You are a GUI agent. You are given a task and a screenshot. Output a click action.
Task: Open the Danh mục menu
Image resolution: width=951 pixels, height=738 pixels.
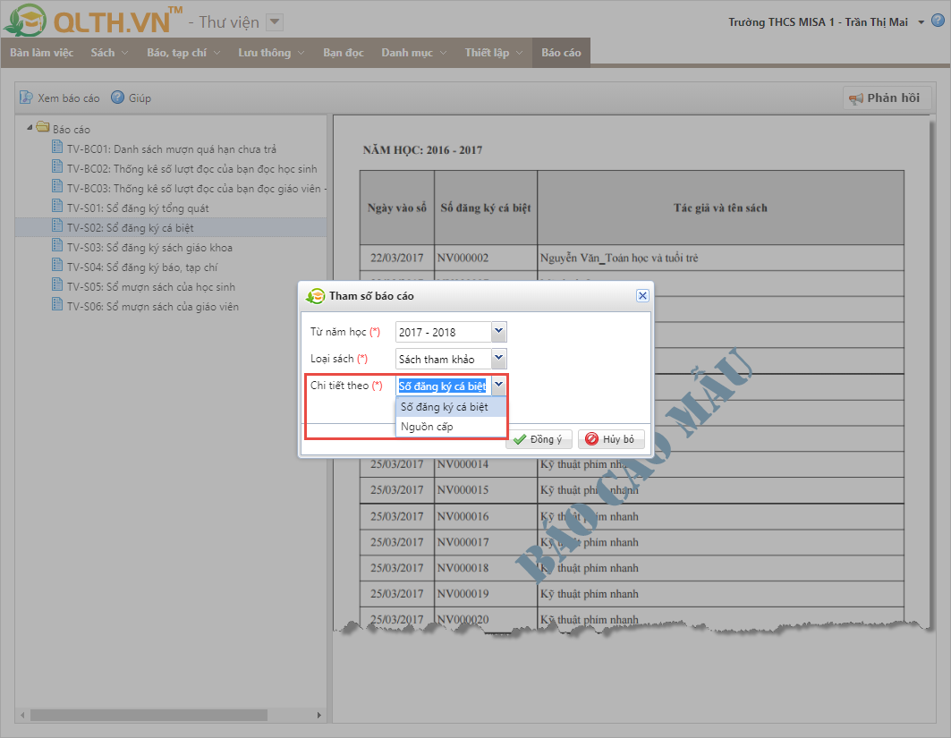(x=413, y=53)
